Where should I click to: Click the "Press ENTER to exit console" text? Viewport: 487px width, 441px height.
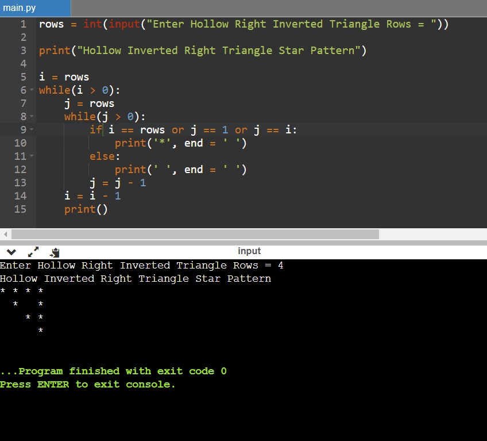[x=88, y=385]
